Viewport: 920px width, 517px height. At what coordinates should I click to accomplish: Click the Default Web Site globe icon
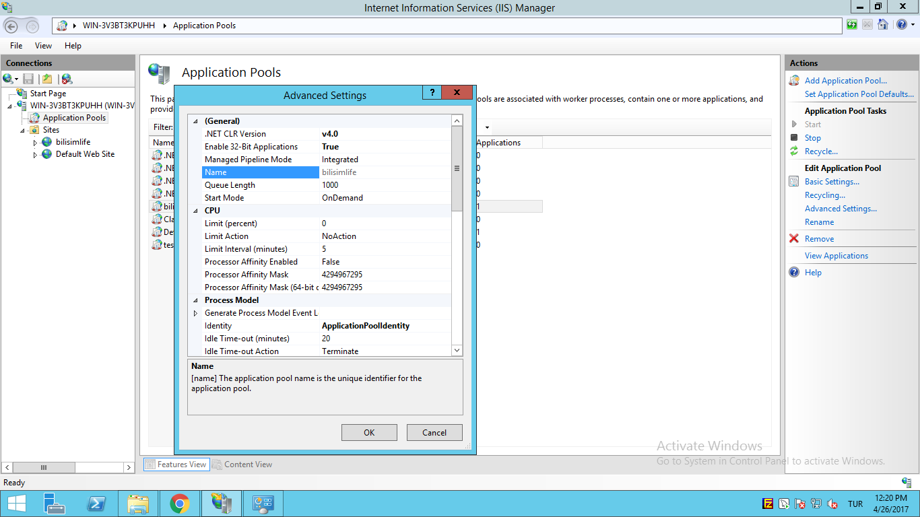pos(46,154)
